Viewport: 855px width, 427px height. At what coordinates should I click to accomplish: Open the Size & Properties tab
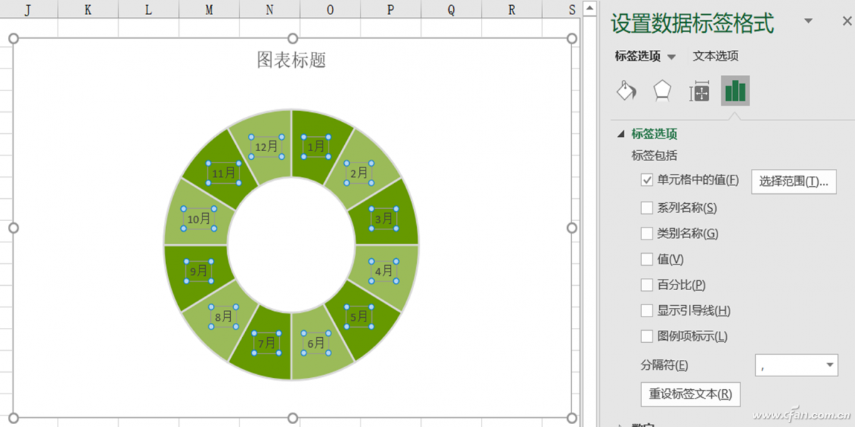coord(699,91)
